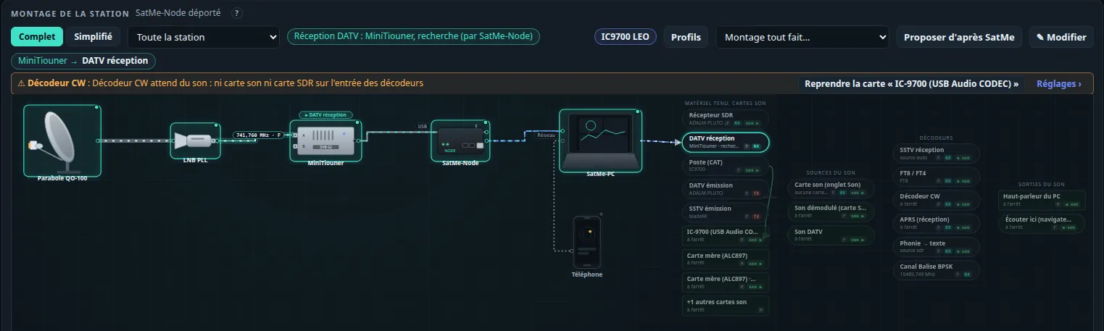Image resolution: width=1104 pixels, height=331 pixels.
Task: Select the IC-9700 (USB Audio CO... card
Action: pyautogui.click(x=726, y=235)
